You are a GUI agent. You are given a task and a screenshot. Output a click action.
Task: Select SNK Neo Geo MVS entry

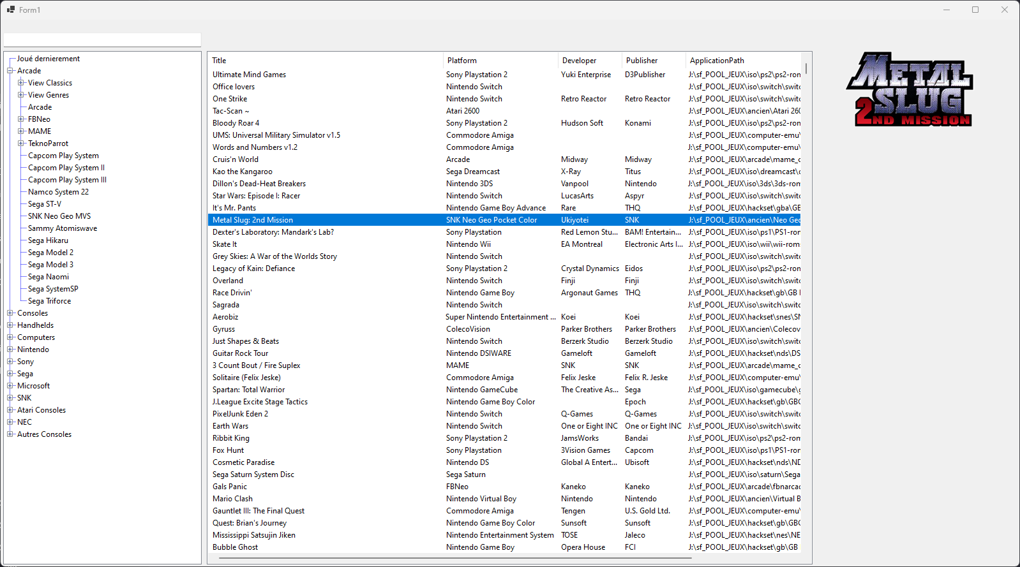click(59, 216)
